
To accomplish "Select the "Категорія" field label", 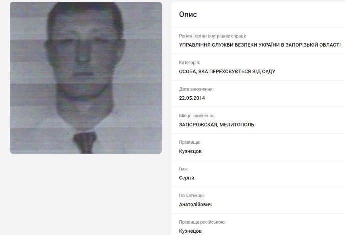I will pos(189,62).
